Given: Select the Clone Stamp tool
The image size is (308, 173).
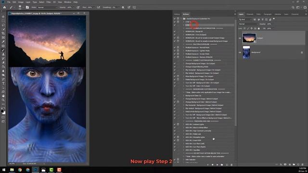Looking at the screenshot, I should pos(3,54).
